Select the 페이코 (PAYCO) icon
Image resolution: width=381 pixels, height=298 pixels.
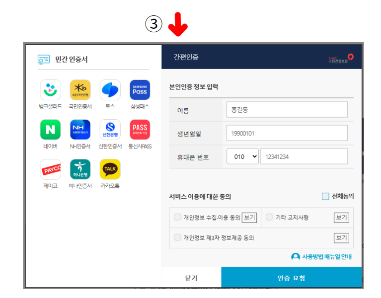50,169
